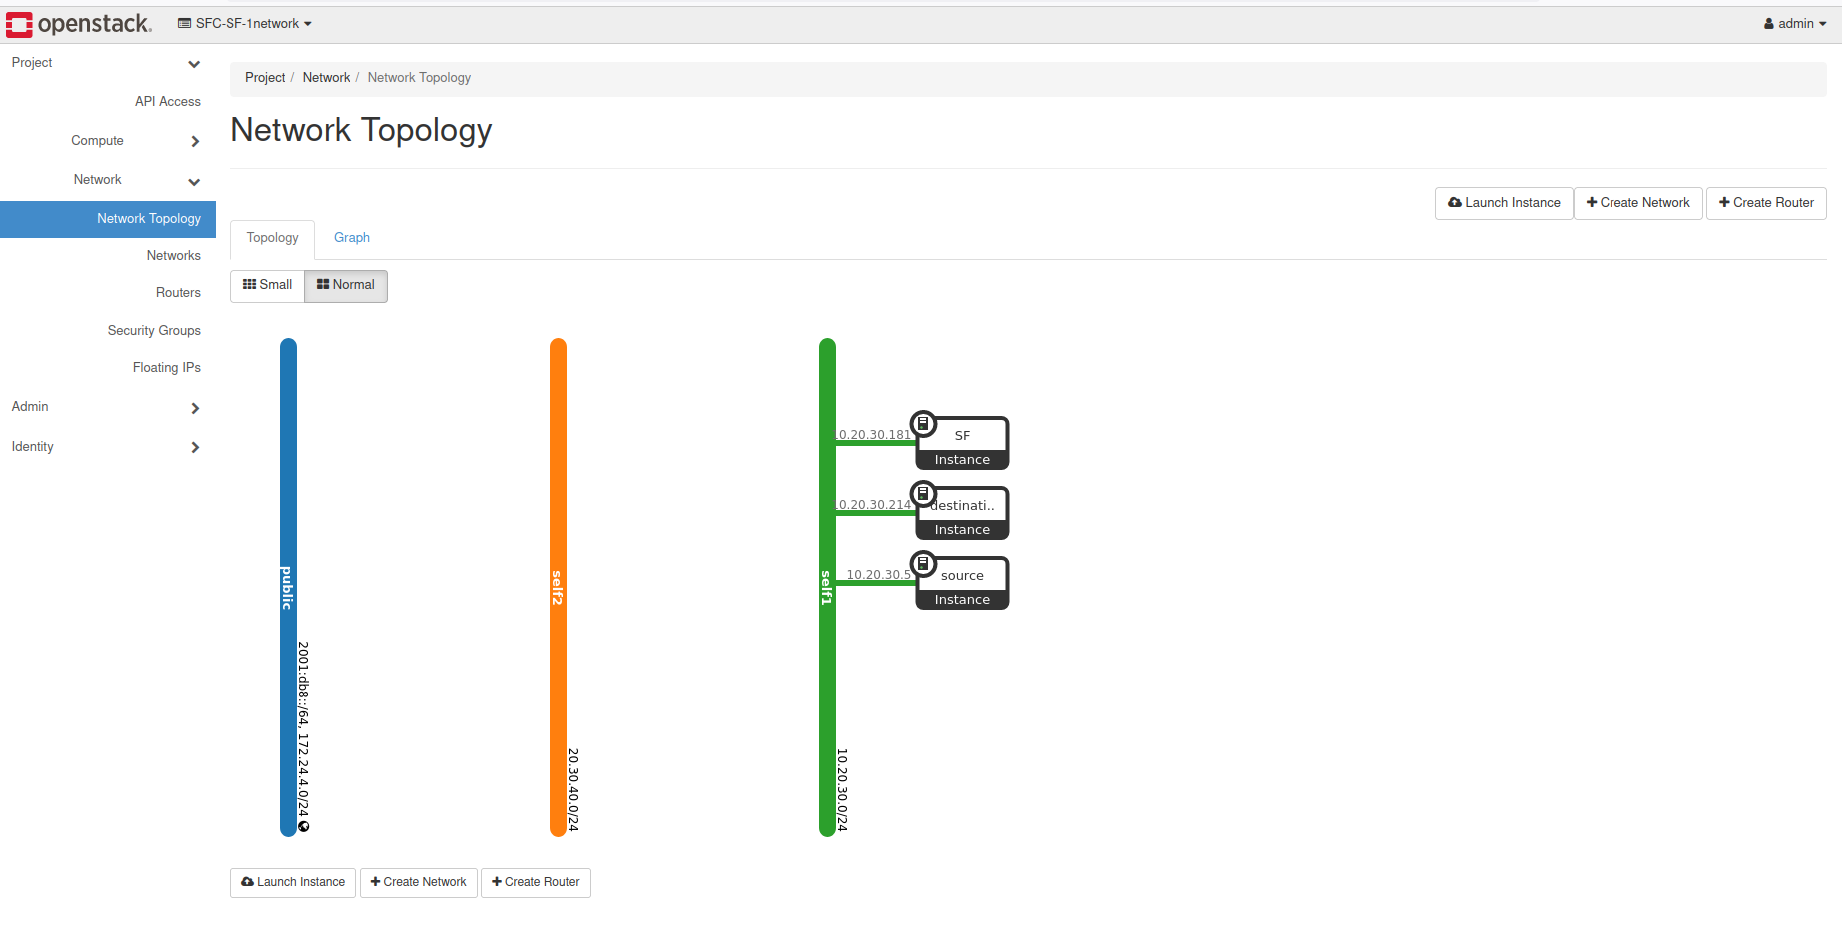This screenshot has width=1842, height=927.
Task: Switch to the Graph tab
Action: [x=352, y=238]
